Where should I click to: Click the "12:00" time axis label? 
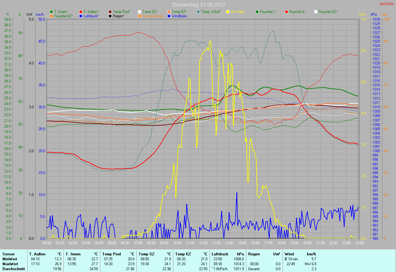(203, 243)
